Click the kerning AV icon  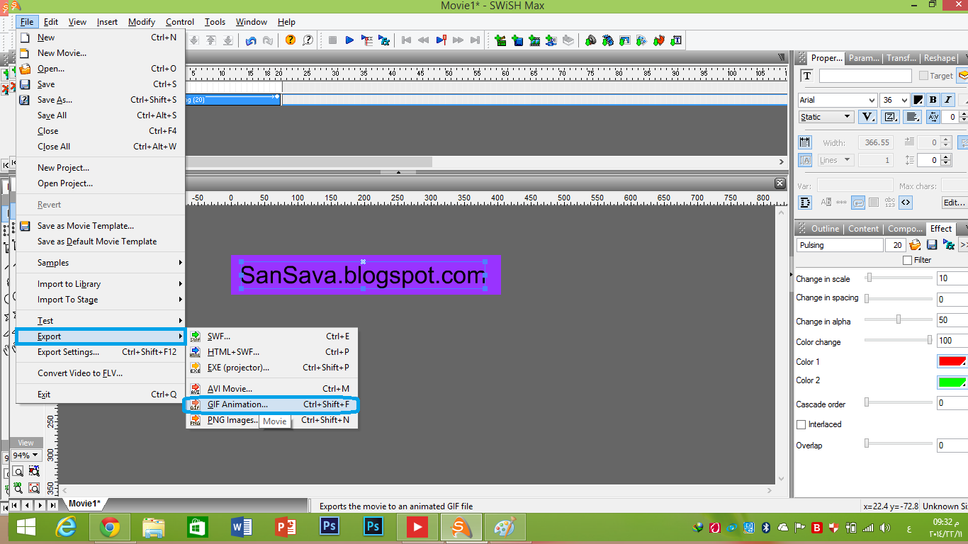click(x=933, y=117)
